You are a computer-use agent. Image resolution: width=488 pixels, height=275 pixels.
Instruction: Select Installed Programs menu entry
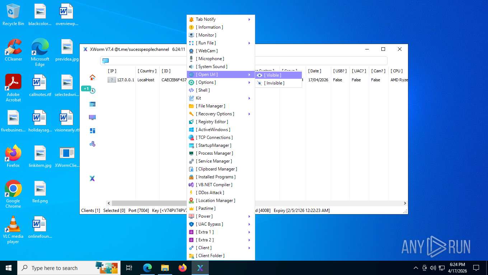[221, 177]
